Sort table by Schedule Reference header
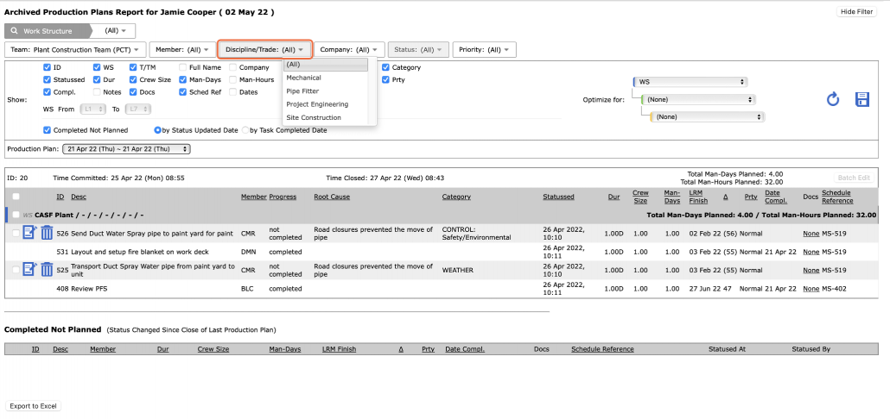Viewport: 890px width, 419px height. click(837, 197)
